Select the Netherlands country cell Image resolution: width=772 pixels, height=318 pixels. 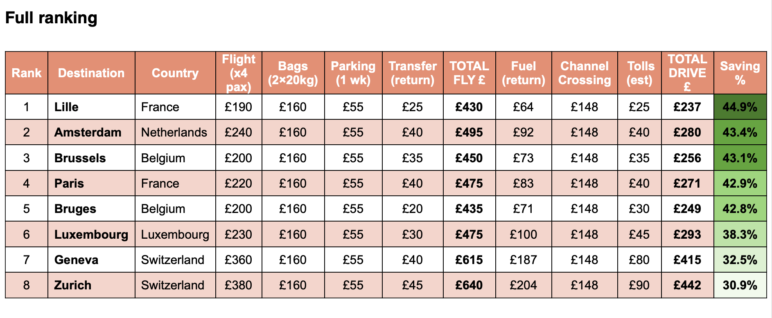(175, 132)
